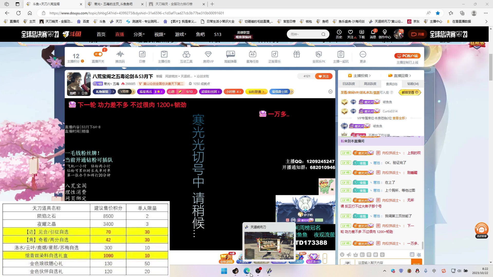Open the 钻石粉丝 diamond fan gift
Viewport: 493px width, 277px height.
pyautogui.click(x=314, y=258)
